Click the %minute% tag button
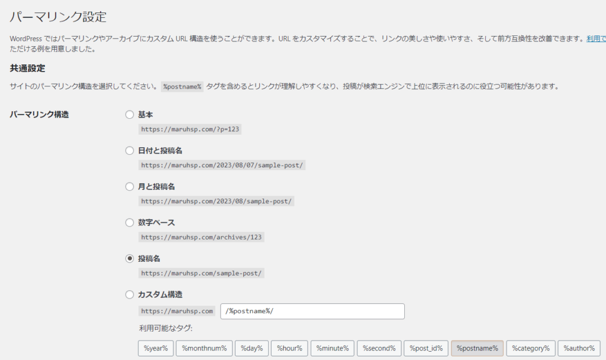The image size is (606, 360). pyautogui.click(x=333, y=348)
